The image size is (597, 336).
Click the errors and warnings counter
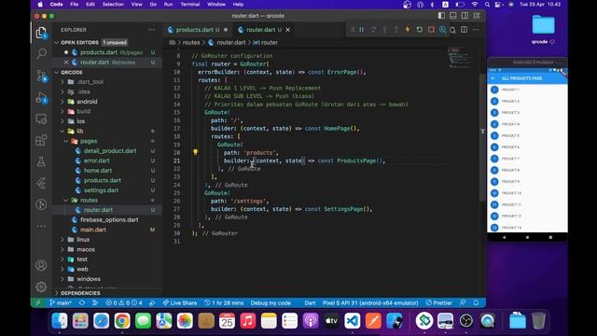coord(124,302)
